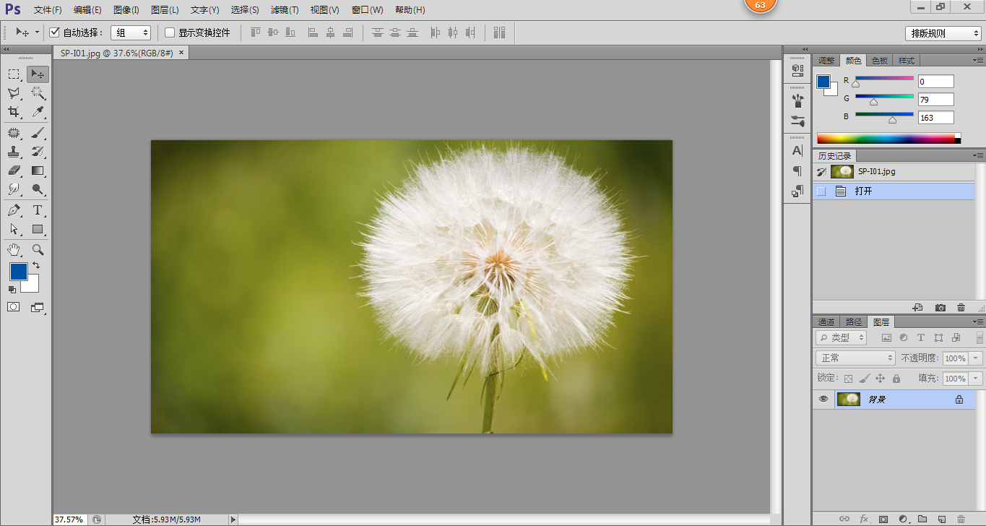Toggle lock transparent pixels
The width and height of the screenshot is (986, 526).
[849, 379]
